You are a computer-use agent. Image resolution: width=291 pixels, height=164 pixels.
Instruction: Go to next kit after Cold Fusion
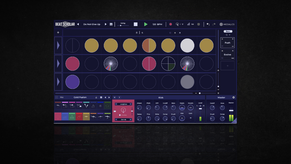tap(109, 97)
